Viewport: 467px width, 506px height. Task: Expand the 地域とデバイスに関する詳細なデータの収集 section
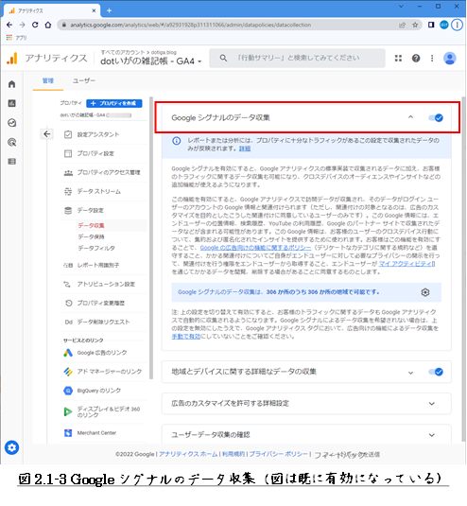point(410,373)
